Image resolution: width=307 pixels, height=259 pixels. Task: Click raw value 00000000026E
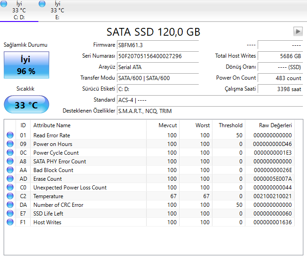273,170
